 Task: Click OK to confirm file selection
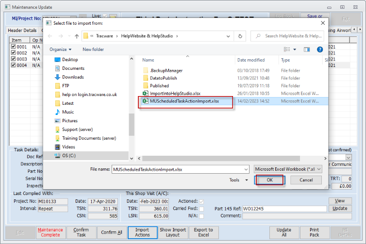269,180
